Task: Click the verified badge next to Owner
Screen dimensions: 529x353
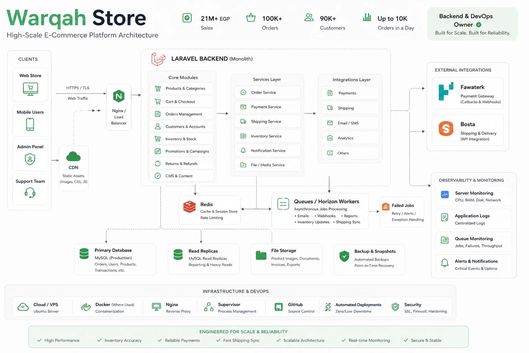Action: 479,25
